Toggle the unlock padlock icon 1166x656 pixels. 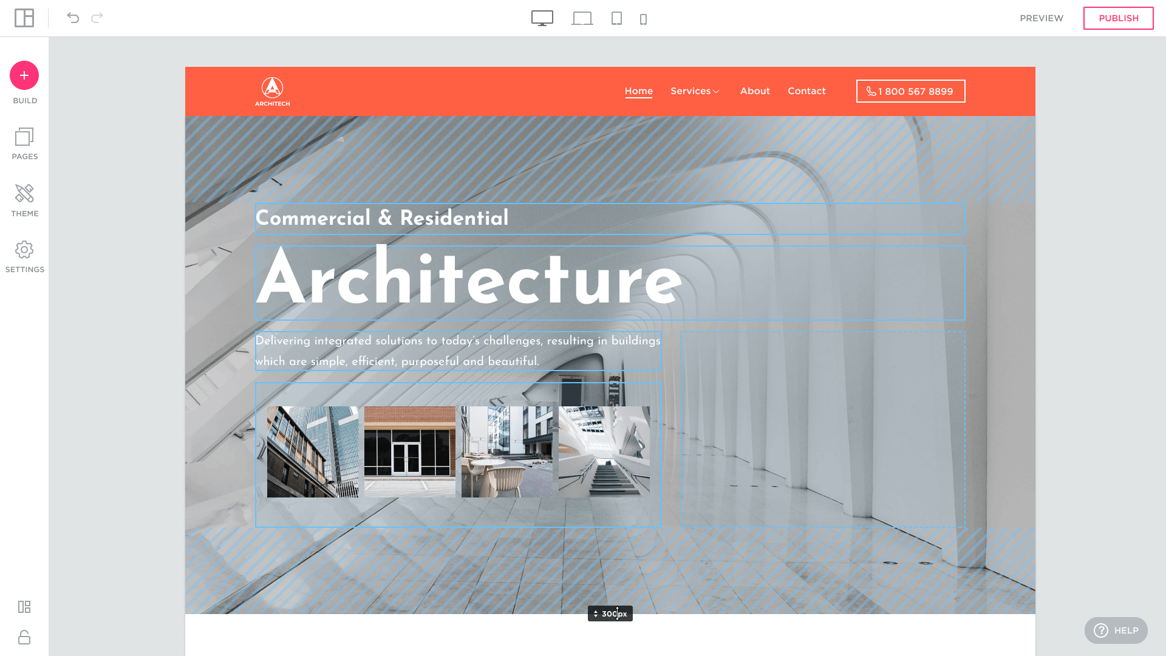pyautogui.click(x=24, y=637)
